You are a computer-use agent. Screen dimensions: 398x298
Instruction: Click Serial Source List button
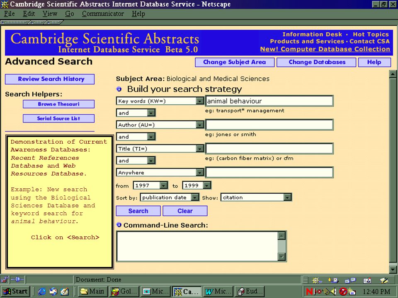[58, 118]
